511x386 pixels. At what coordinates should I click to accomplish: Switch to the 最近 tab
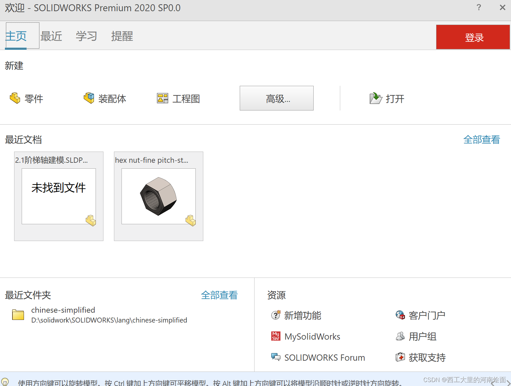point(51,36)
